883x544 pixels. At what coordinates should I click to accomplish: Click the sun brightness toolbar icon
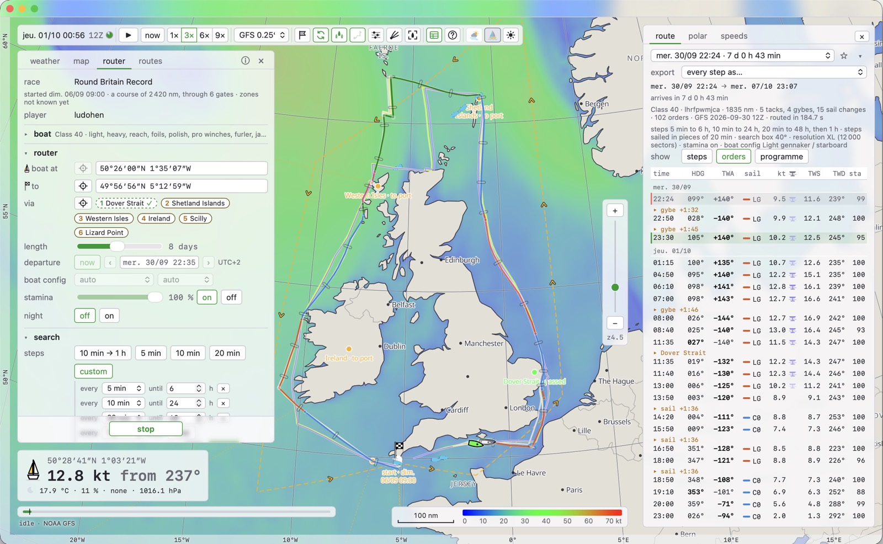(511, 35)
